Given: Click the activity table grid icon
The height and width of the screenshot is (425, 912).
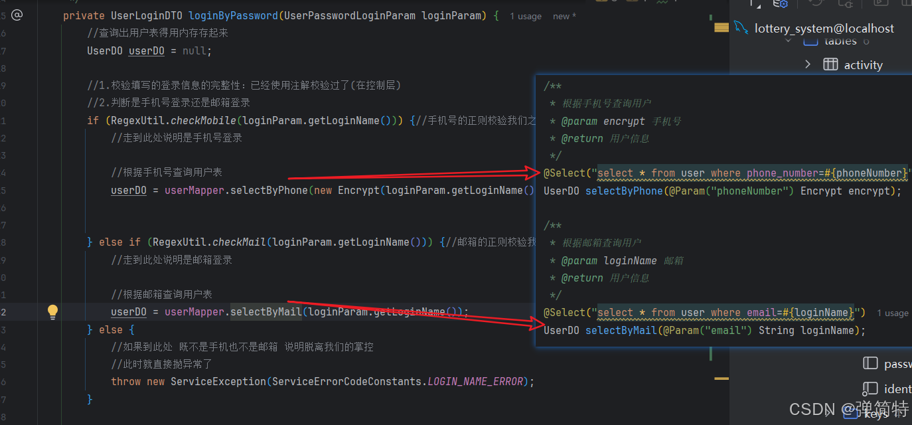Looking at the screenshot, I should coord(830,64).
